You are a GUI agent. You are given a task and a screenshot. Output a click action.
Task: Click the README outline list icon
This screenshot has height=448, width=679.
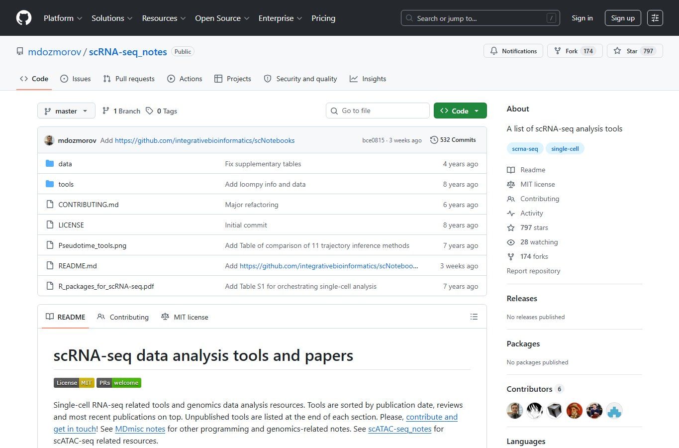coord(474,317)
